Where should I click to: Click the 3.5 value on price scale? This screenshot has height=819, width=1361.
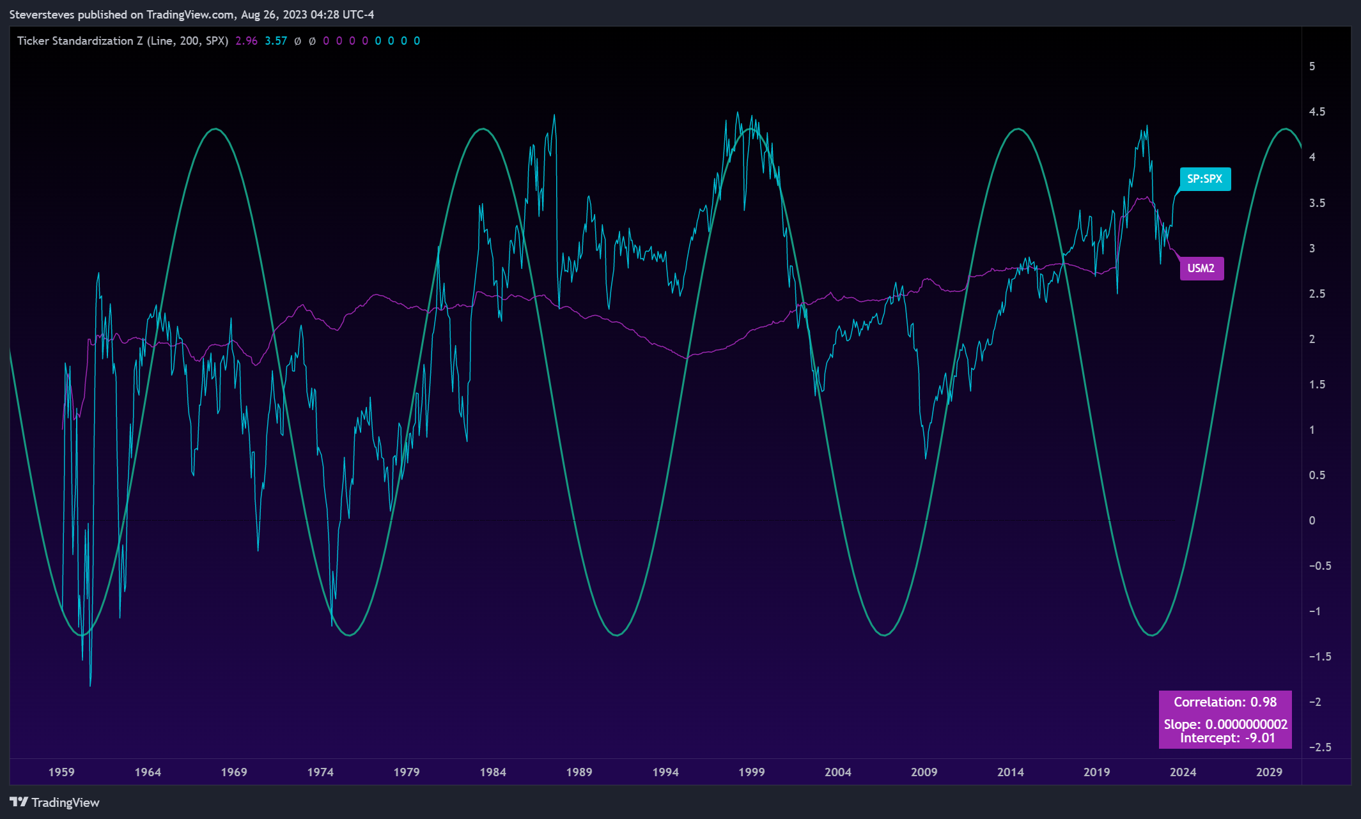click(x=1317, y=203)
